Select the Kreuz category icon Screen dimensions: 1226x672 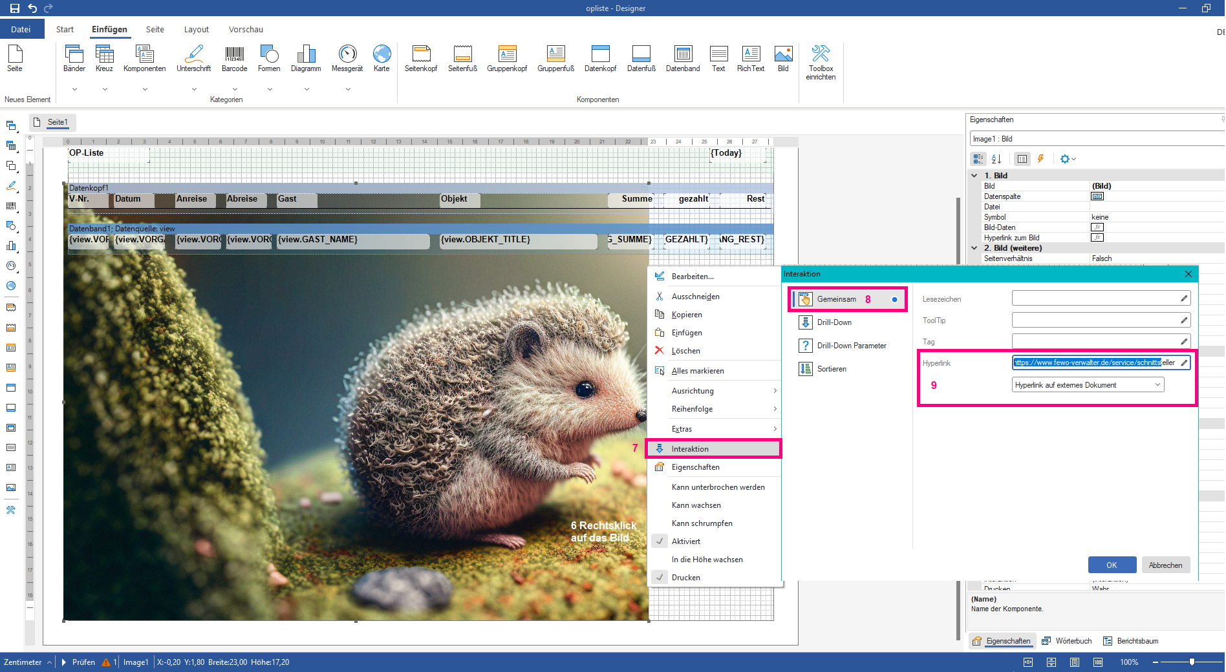(x=104, y=59)
